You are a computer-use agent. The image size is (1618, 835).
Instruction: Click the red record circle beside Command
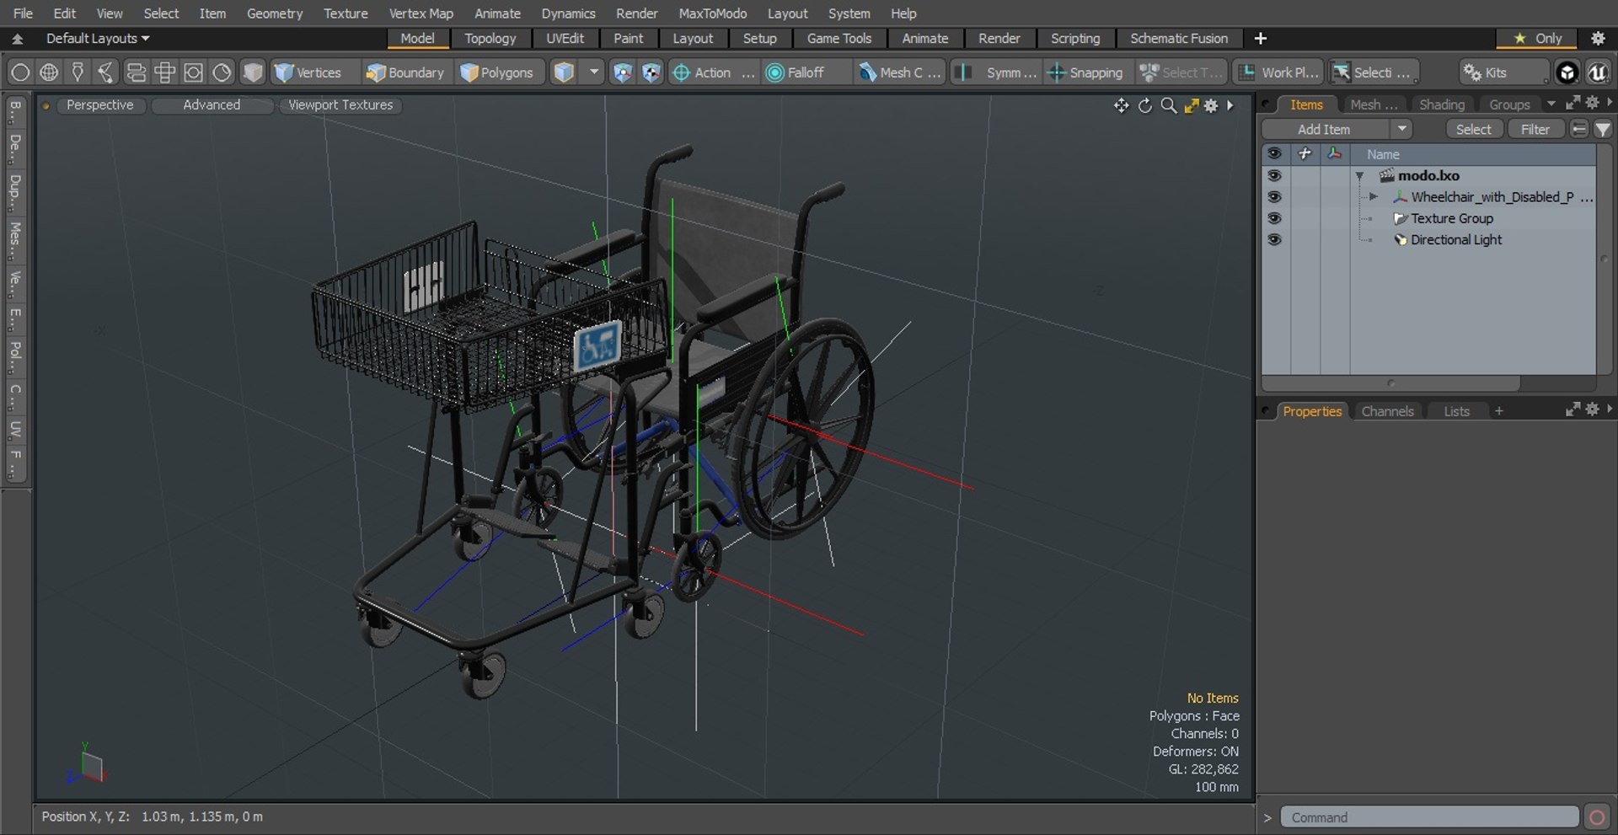[x=1596, y=817]
